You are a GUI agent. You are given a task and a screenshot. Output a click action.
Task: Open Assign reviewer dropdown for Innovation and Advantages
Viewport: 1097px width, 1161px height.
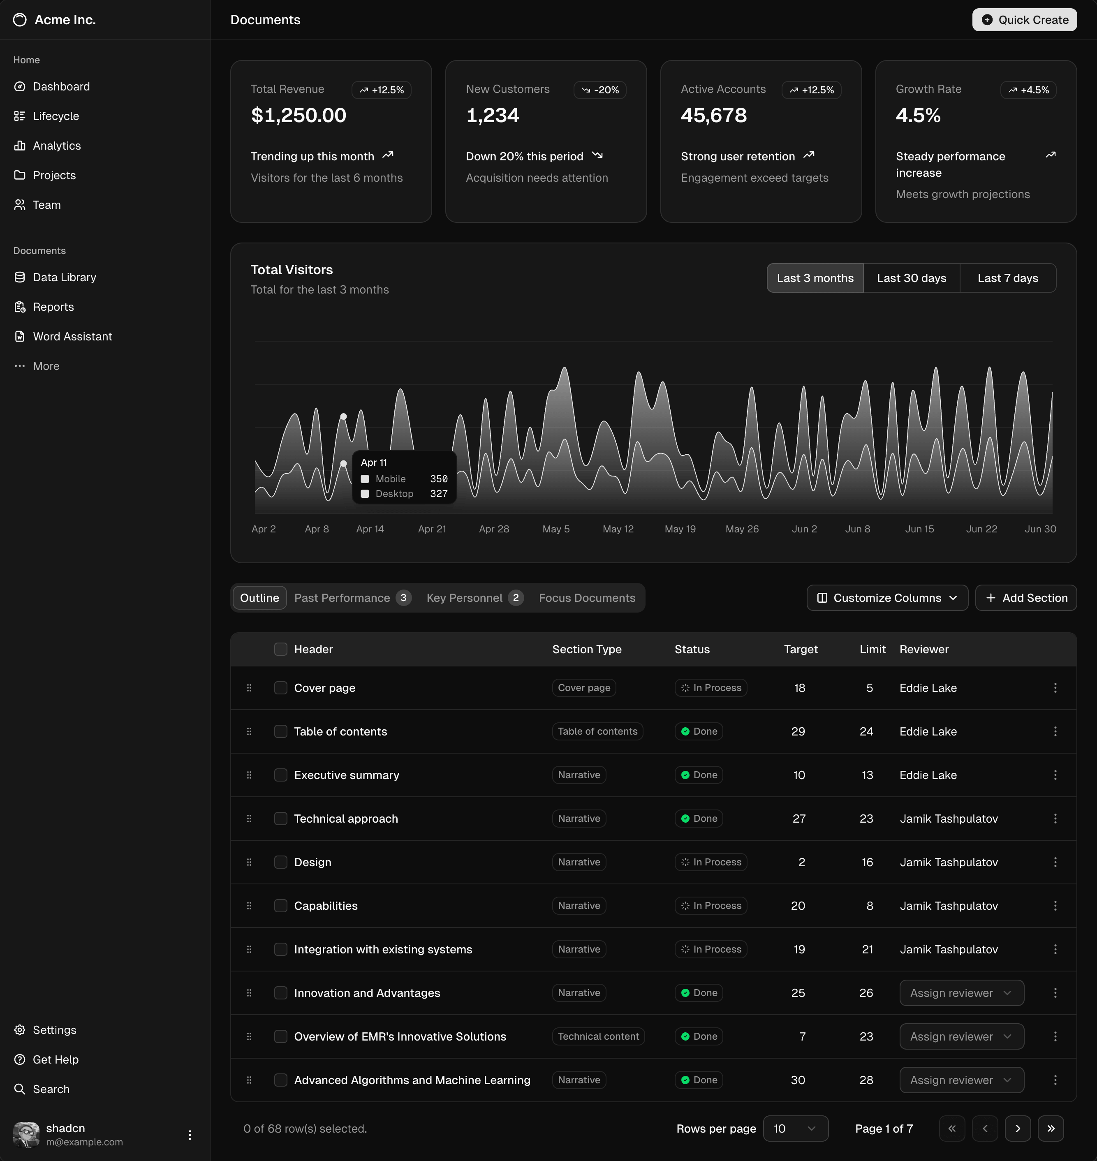tap(961, 992)
